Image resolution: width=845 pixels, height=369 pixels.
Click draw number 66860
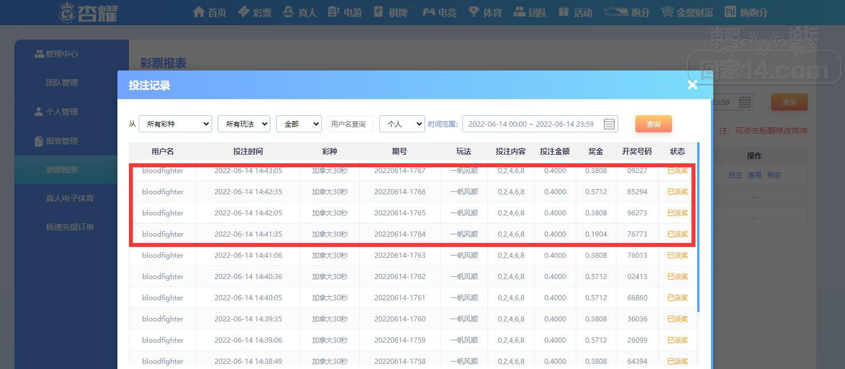click(x=637, y=298)
